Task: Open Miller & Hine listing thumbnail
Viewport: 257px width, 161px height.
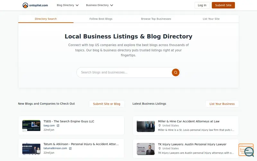Action: pos(146,126)
